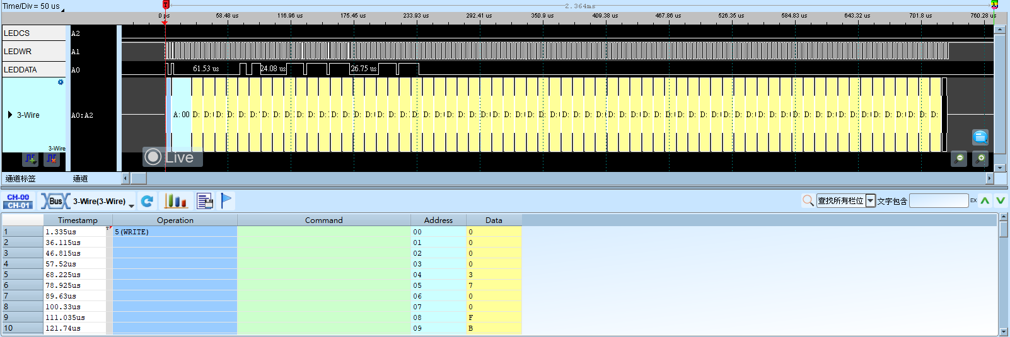Click the A2 channel assignment

pyautogui.click(x=76, y=33)
